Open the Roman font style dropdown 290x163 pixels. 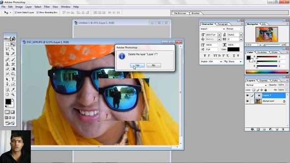241,29
